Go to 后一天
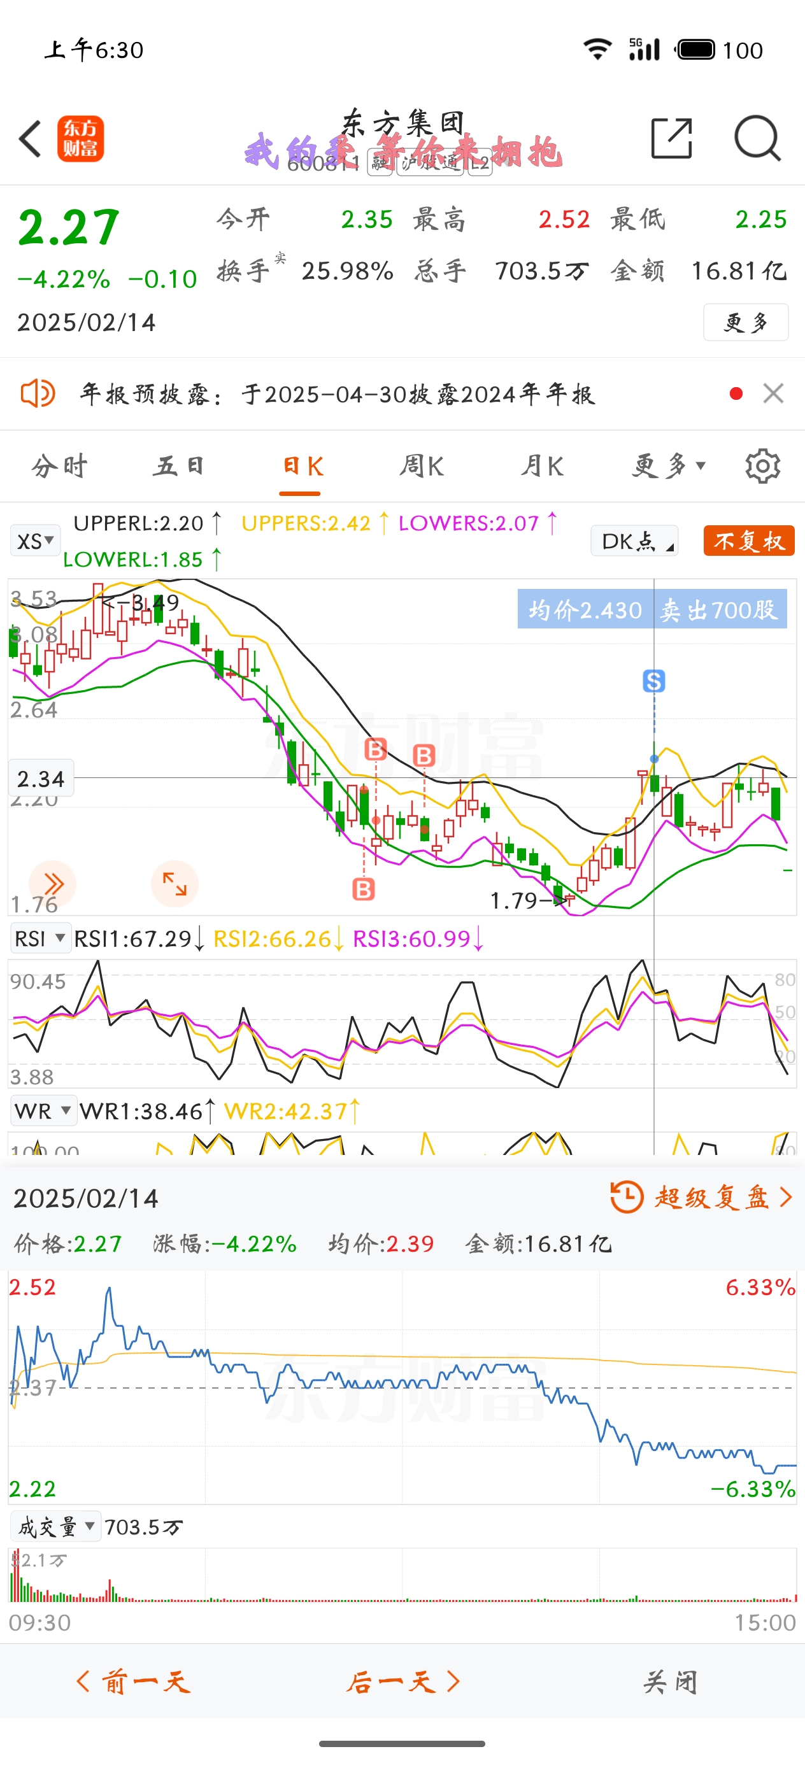 pyautogui.click(x=403, y=1681)
